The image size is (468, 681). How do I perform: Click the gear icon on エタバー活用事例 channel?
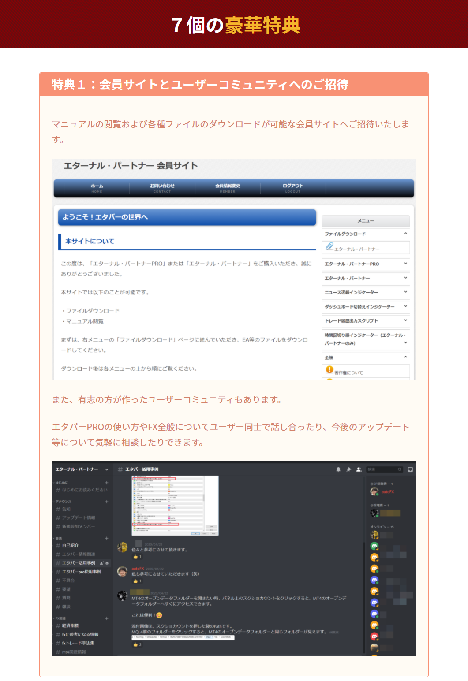[x=107, y=563]
